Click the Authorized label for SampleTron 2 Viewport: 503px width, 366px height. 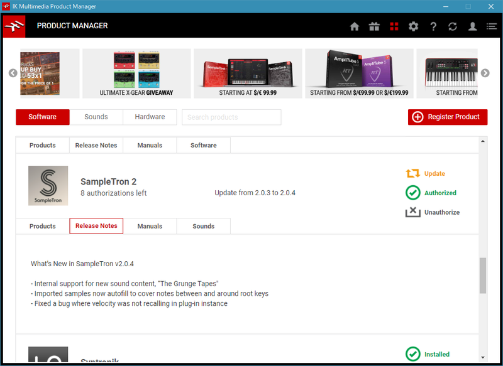440,193
